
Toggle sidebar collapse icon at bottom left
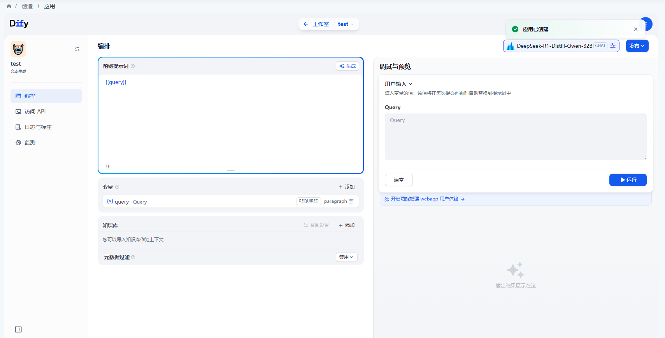coord(18,329)
